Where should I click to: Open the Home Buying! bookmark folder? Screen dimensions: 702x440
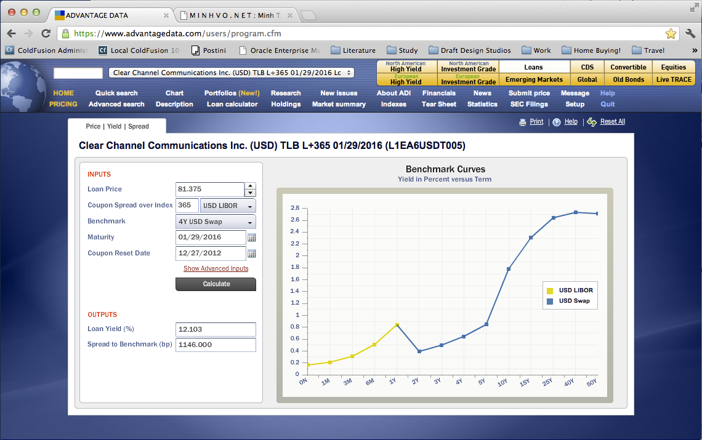(x=591, y=50)
